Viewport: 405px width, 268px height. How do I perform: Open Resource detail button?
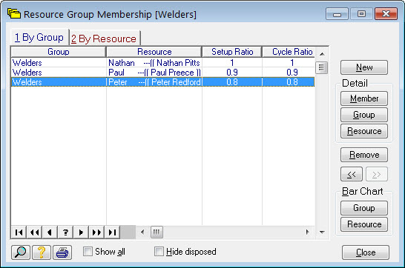(364, 131)
